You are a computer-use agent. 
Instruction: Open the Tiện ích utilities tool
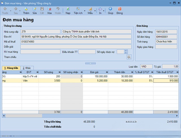78,10
